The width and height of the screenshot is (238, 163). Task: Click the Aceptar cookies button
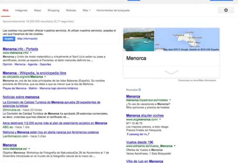click(x=9, y=39)
